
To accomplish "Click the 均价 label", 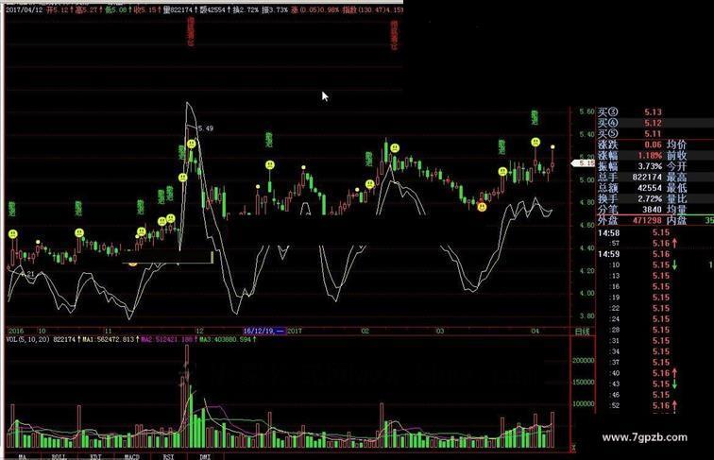I will [676, 145].
